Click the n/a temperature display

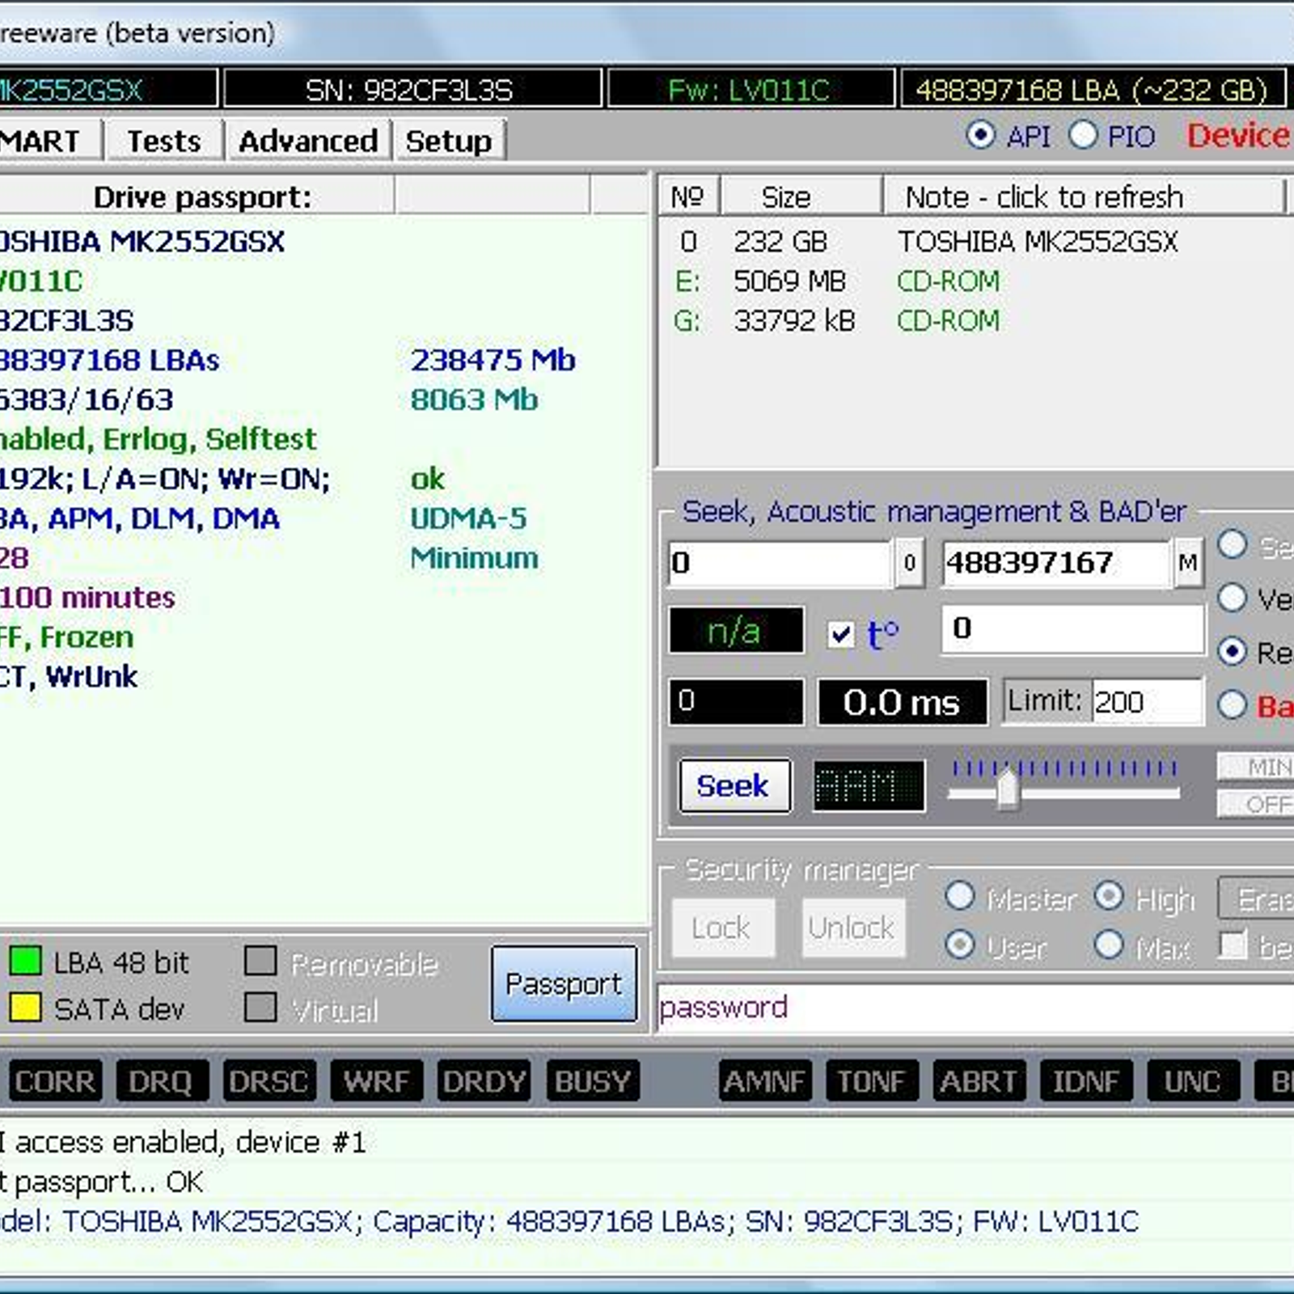tap(736, 630)
